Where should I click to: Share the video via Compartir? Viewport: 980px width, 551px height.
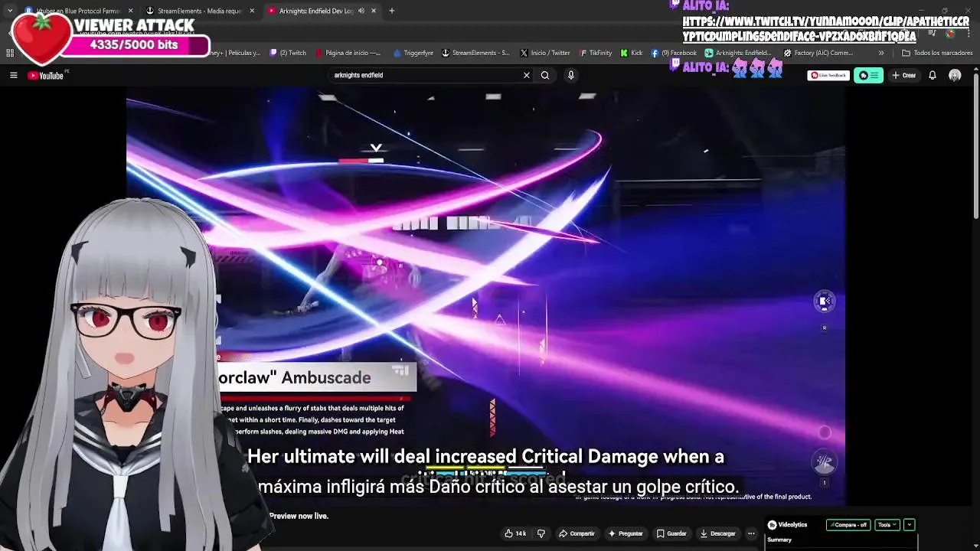[x=577, y=533]
